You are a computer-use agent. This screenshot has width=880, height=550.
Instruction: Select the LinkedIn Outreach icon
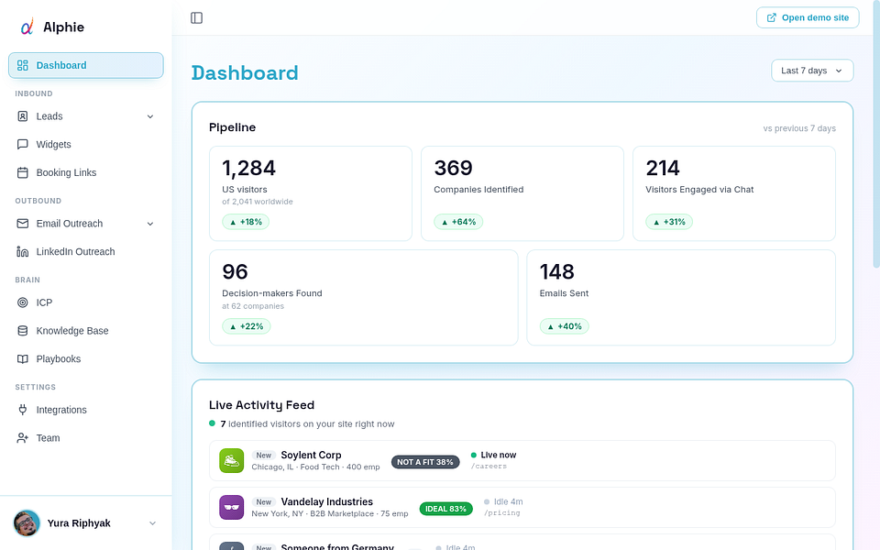22,251
